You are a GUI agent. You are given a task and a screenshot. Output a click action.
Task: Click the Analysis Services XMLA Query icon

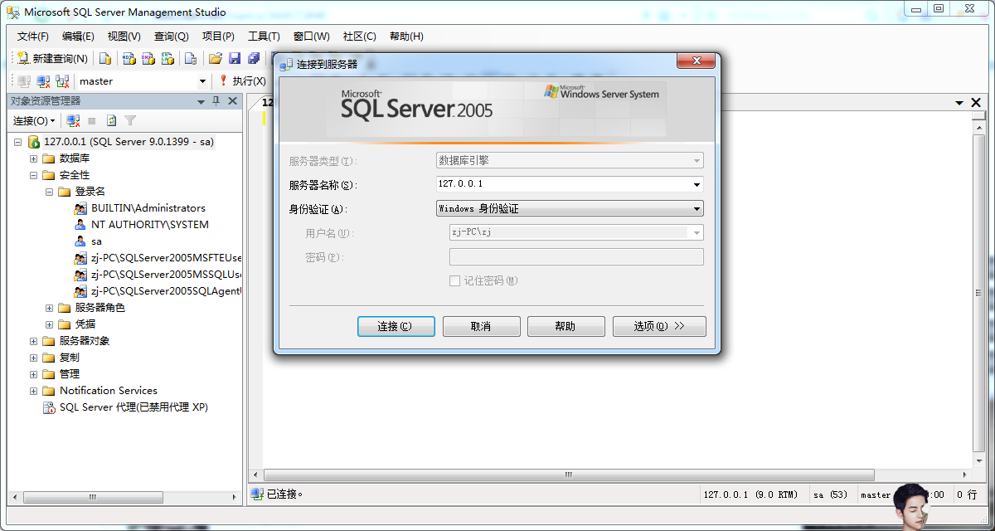(168, 58)
